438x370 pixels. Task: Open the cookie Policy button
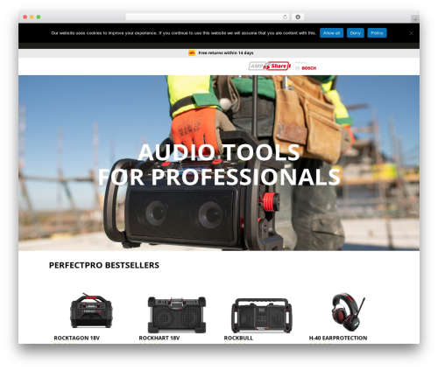(x=377, y=33)
